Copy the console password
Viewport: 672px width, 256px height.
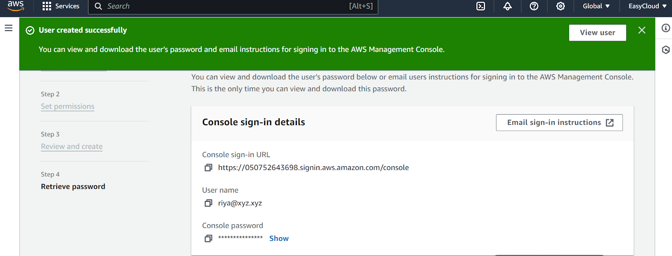tap(208, 238)
